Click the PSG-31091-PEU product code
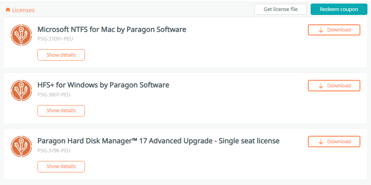The width and height of the screenshot is (371, 185). (x=55, y=39)
